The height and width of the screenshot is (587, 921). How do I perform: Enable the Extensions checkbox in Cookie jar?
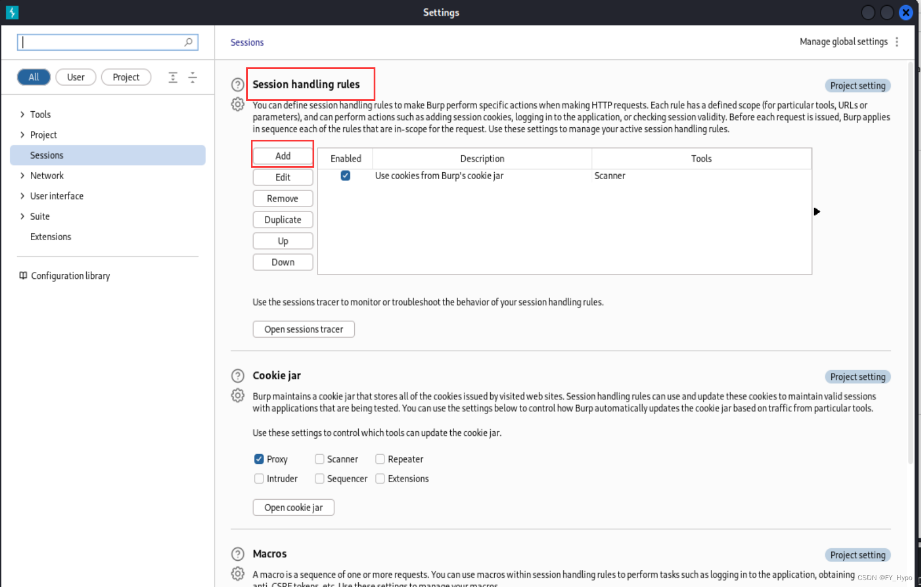coord(380,479)
